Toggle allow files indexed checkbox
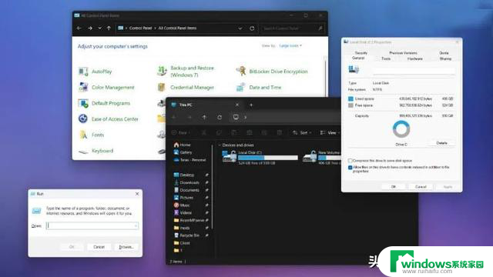 click(350, 168)
